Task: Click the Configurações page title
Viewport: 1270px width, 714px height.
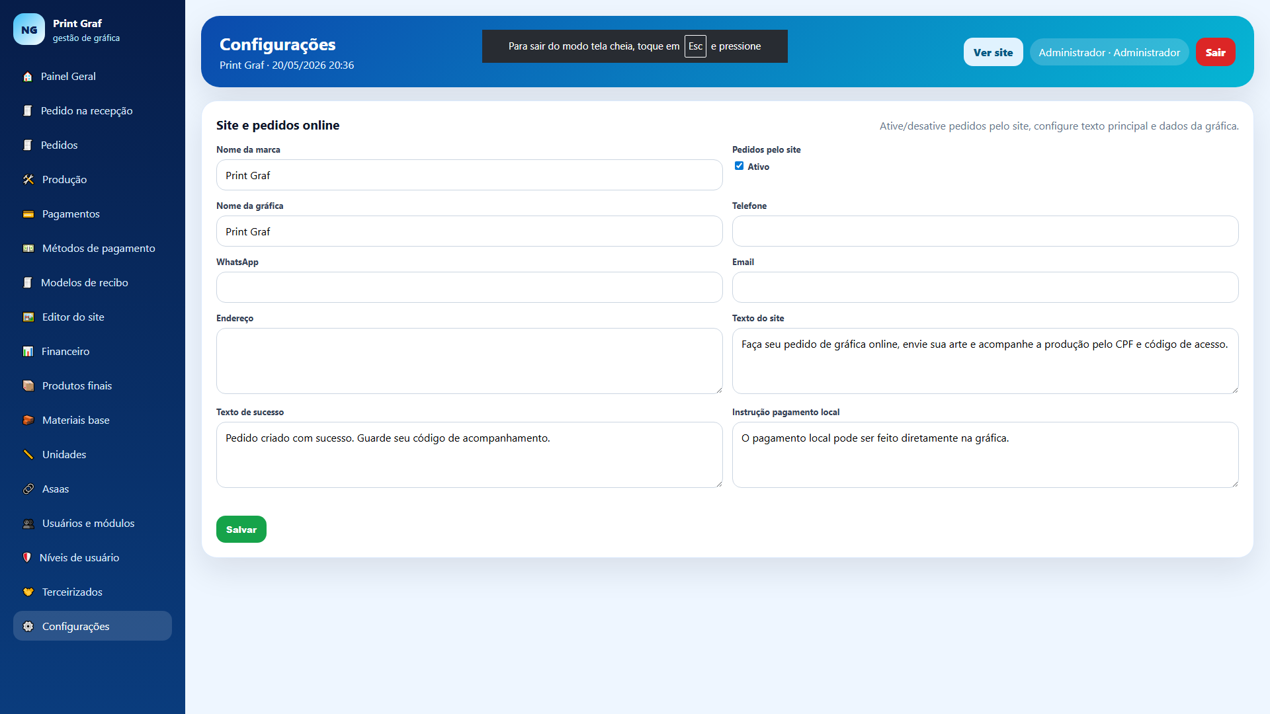Action: tap(278, 44)
